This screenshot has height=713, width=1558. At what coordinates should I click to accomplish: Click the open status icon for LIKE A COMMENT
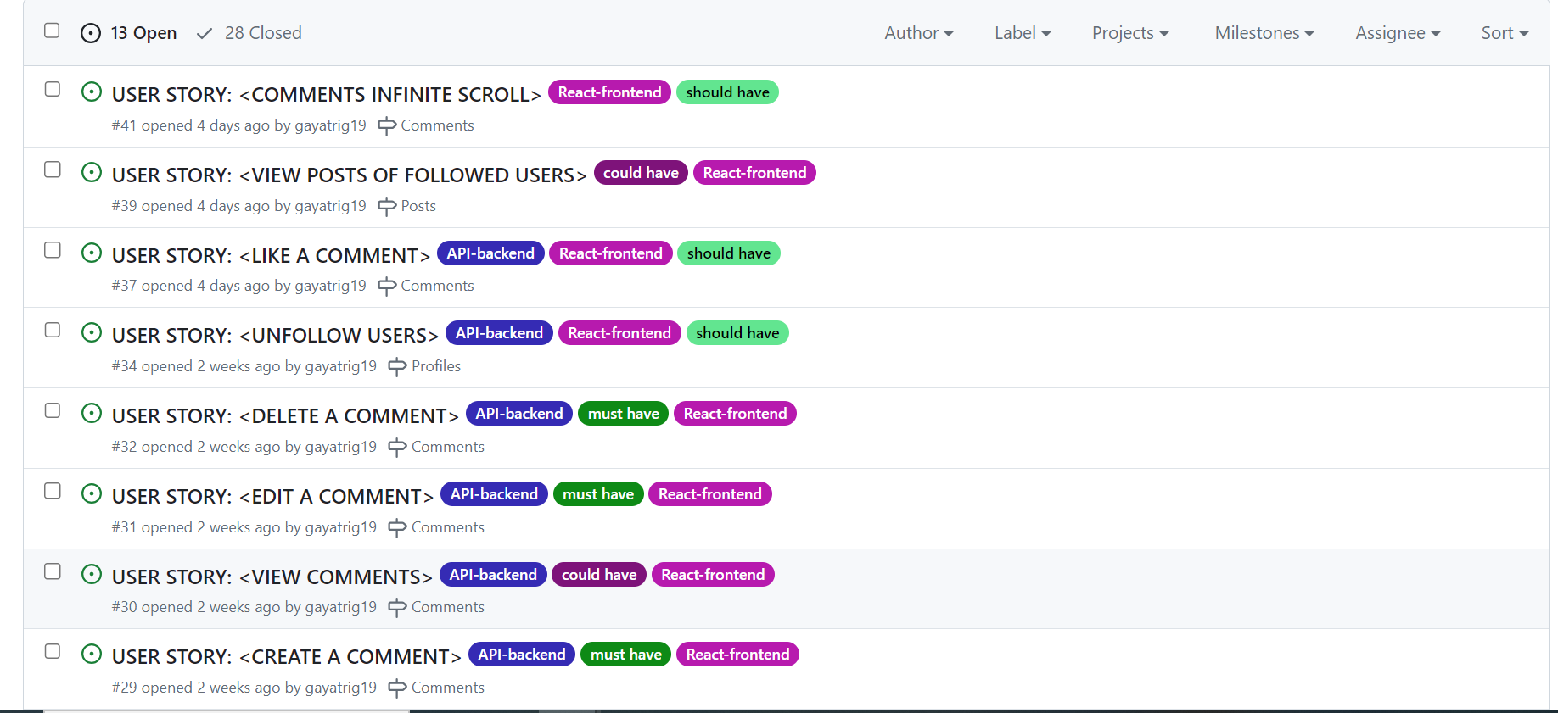pyautogui.click(x=92, y=253)
